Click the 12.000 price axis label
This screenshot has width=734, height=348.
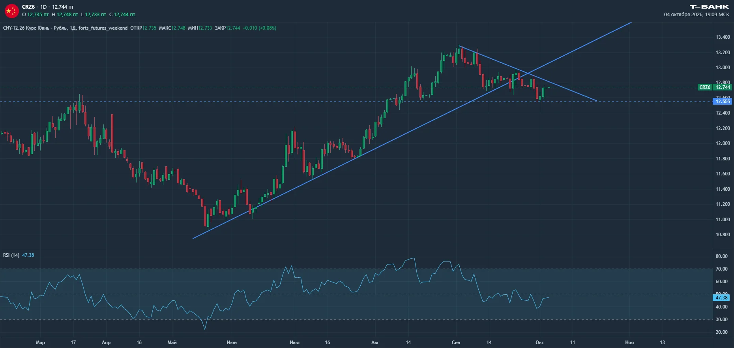pos(723,143)
